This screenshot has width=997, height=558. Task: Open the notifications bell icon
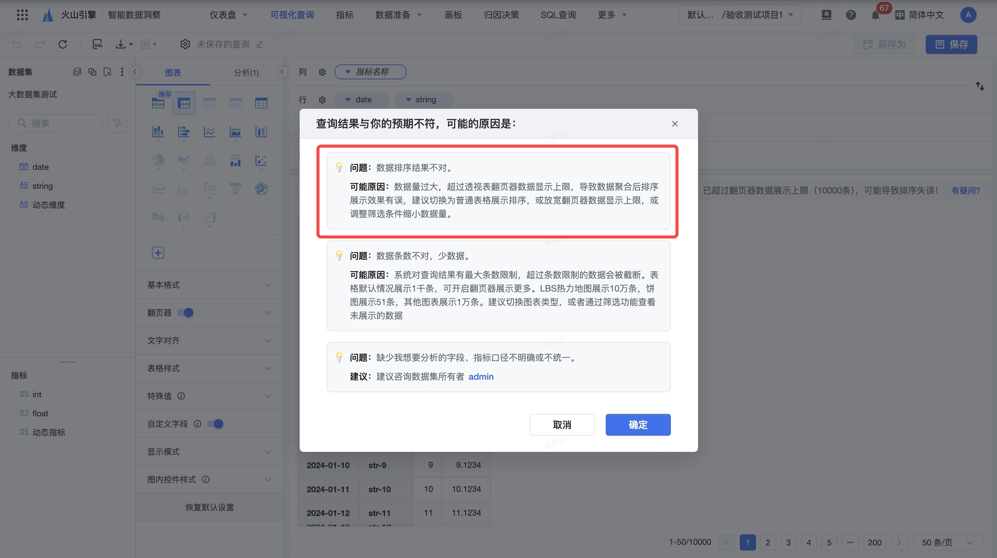(875, 15)
